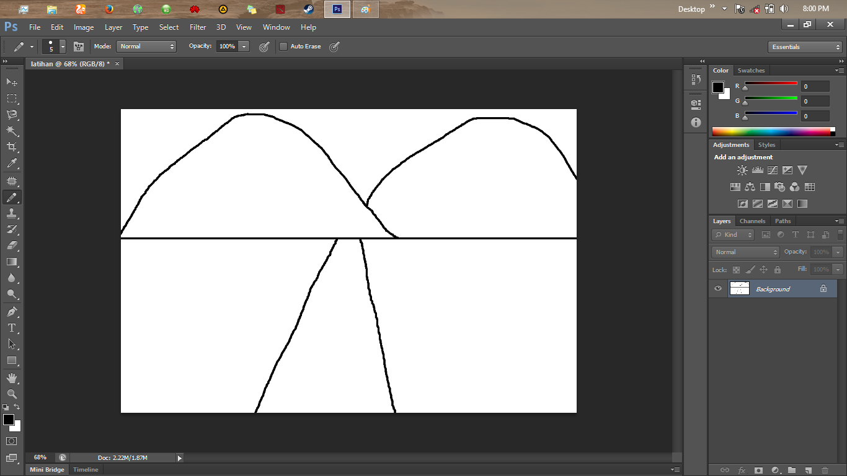
Task: Open the Essentials workspace switcher
Action: point(804,46)
